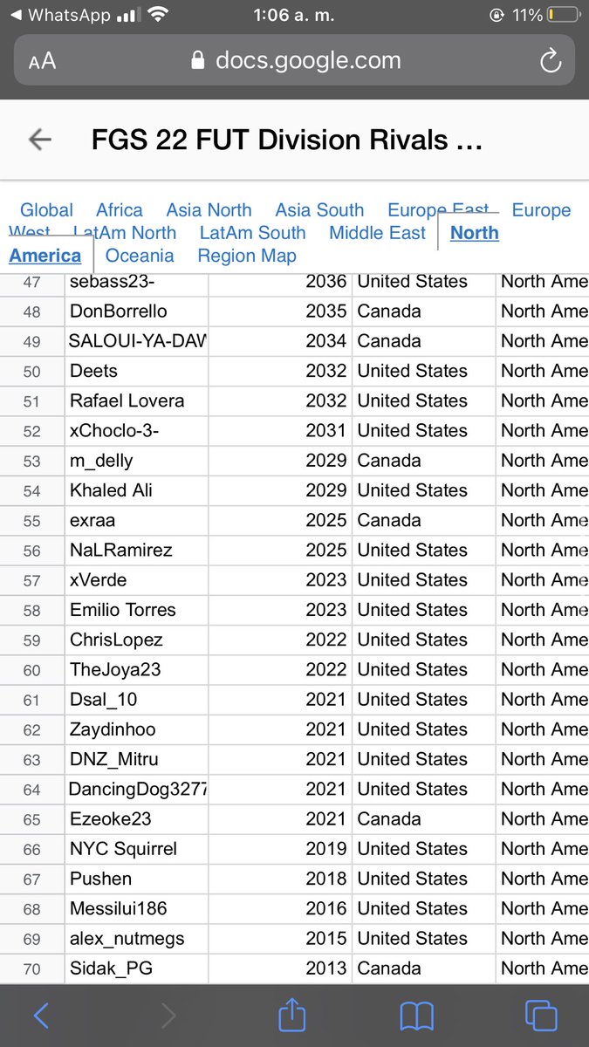Select the NaLRamirez cell

tap(136, 550)
